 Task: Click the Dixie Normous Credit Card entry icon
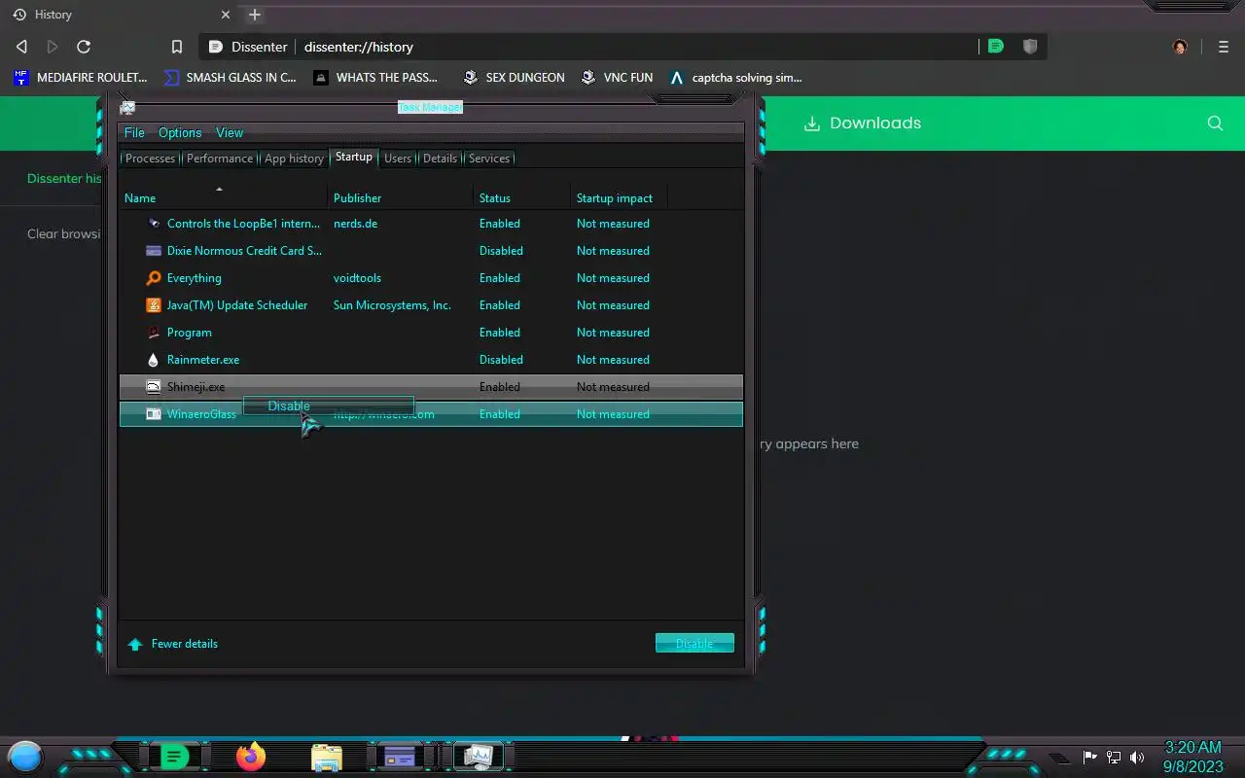[154, 251]
